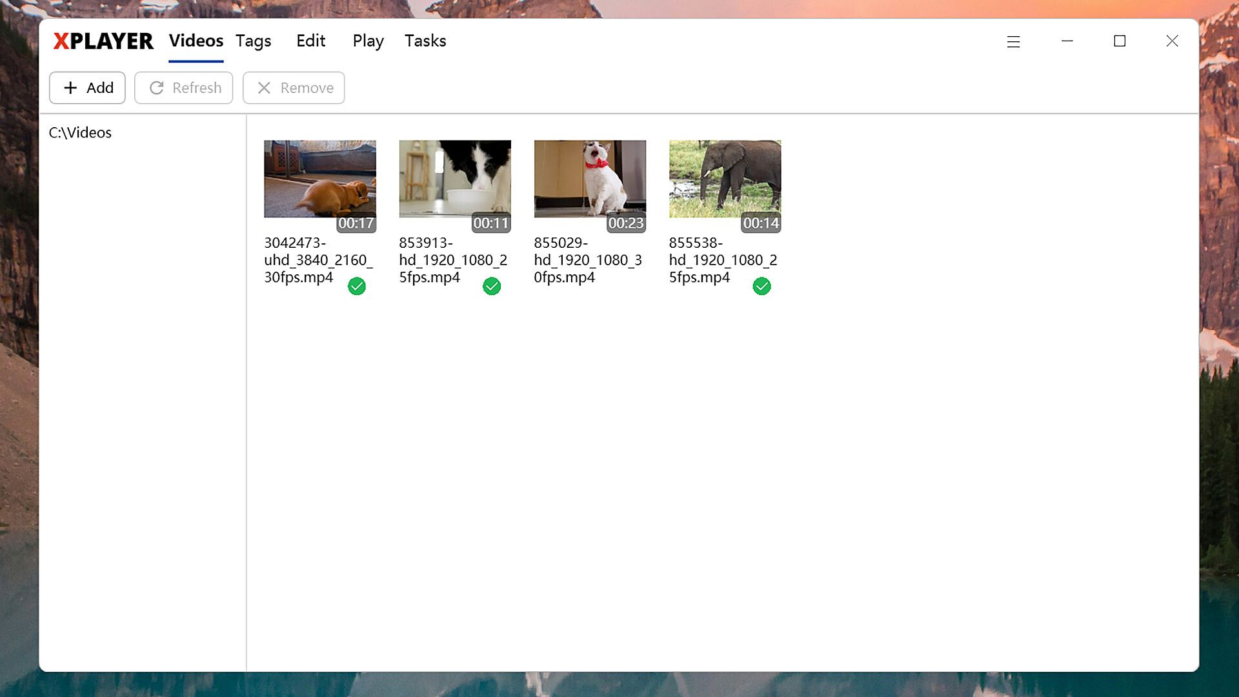This screenshot has width=1239, height=697.
Task: Click the Remove button
Action: [294, 88]
